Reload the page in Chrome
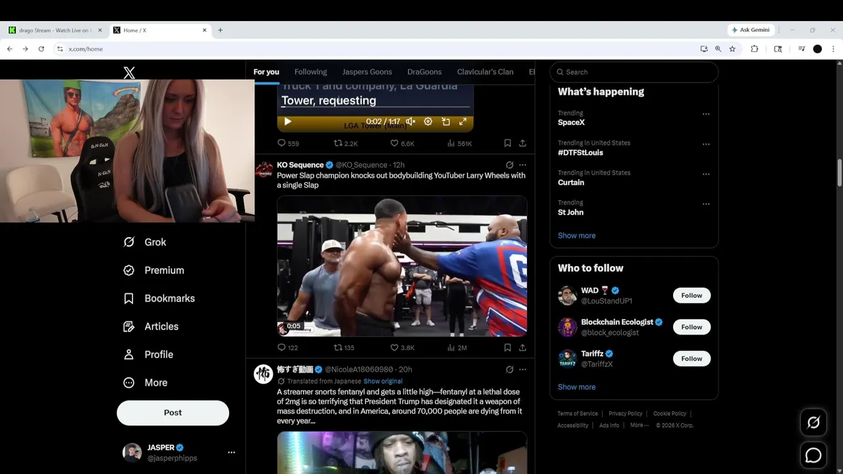Viewport: 843px width, 474px height. coord(41,49)
